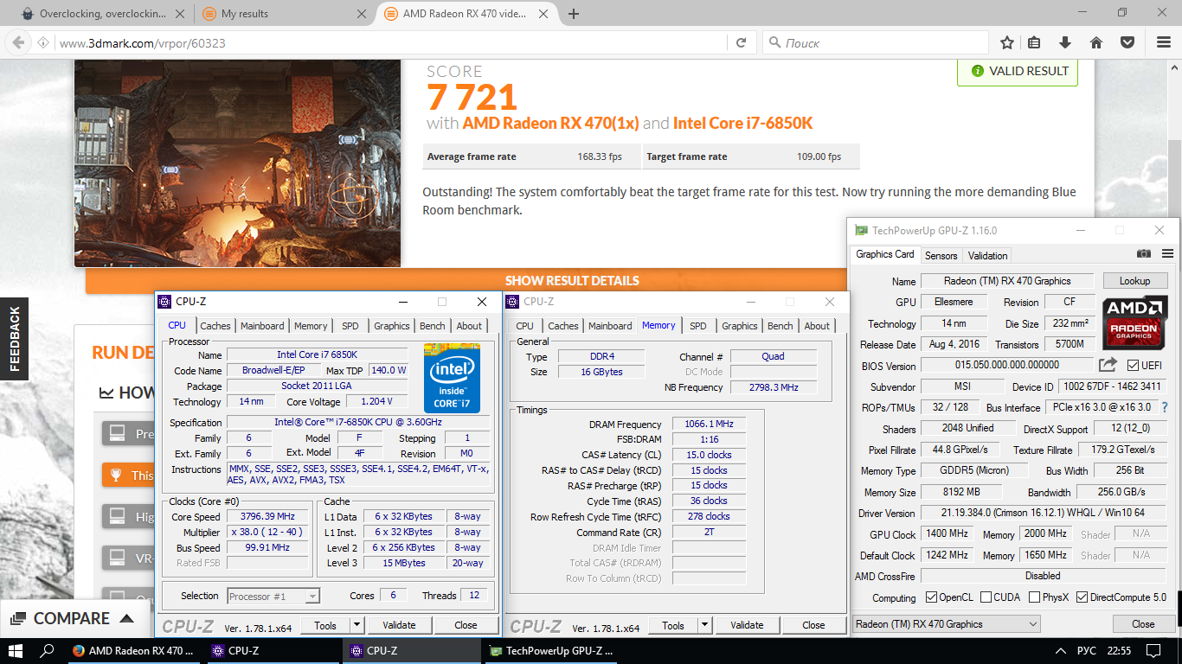Screen dimensions: 1182x664
Task: Click the BIOS save/share arrow icon in GPU-Z
Action: click(1108, 365)
